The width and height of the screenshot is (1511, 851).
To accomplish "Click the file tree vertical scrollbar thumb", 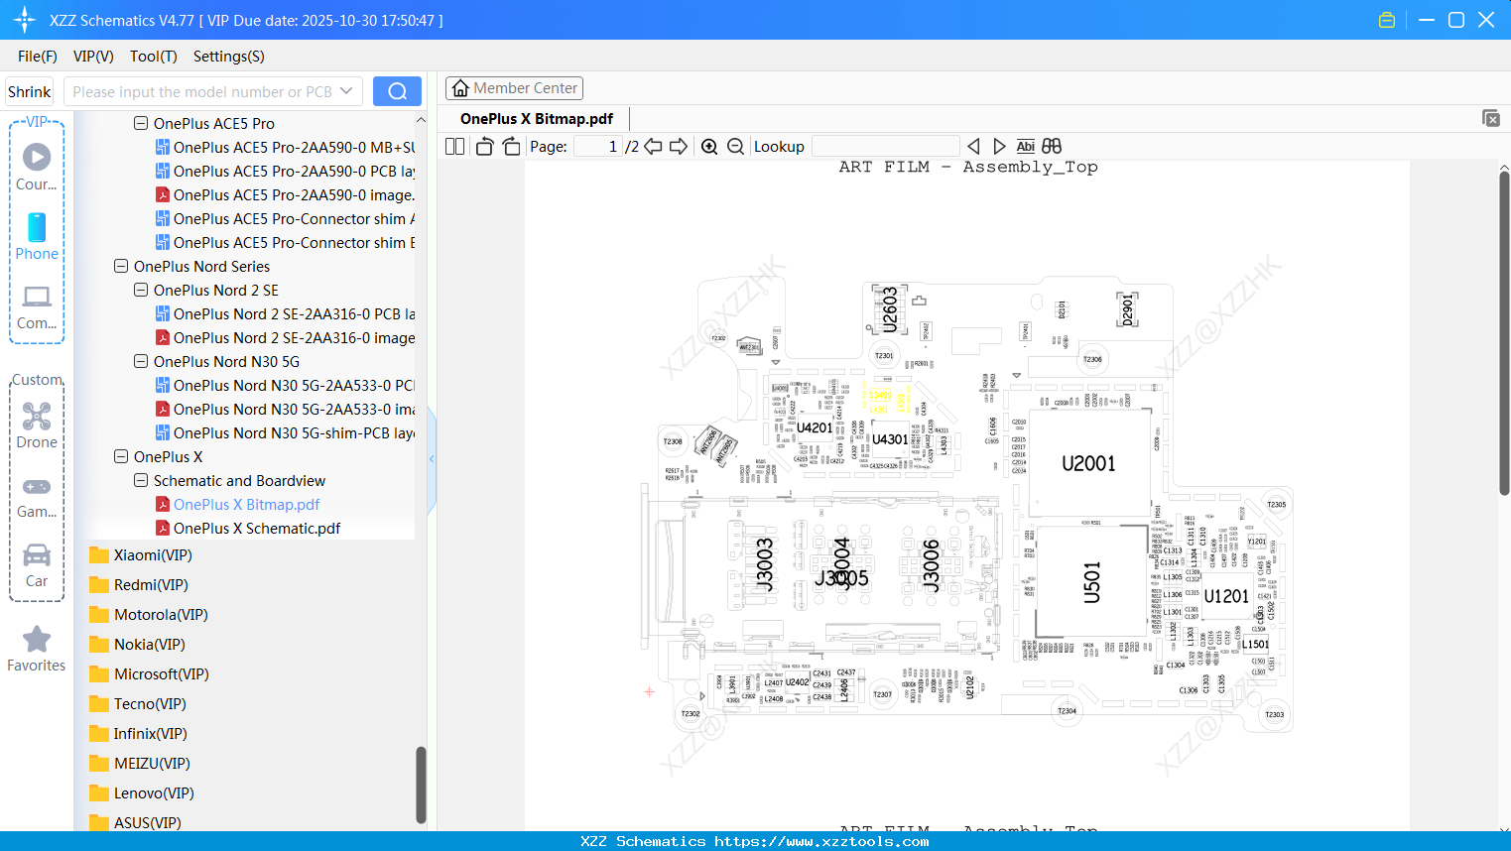I will pos(421,785).
